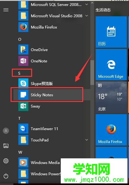Screen dimensions: 129x185
Task: Click the Sway green icon
Action: point(23,106)
